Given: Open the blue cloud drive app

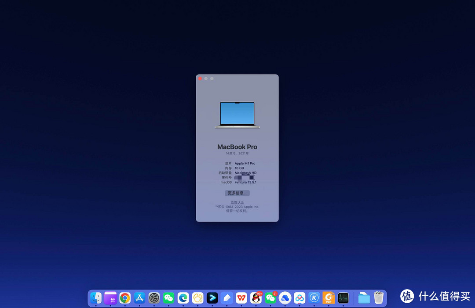Looking at the screenshot, I should point(285,298).
